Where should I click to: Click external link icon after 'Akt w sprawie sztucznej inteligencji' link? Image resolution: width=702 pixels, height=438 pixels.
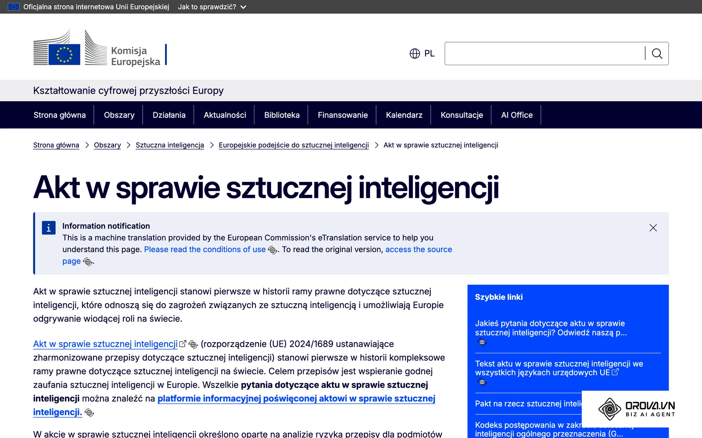click(183, 344)
